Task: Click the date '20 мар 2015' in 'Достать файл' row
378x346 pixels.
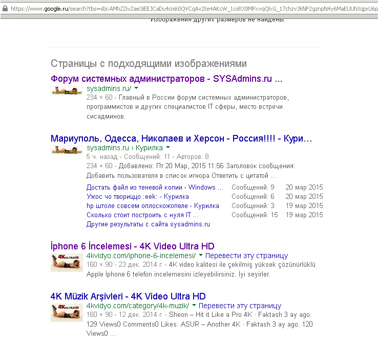Action: (304, 187)
